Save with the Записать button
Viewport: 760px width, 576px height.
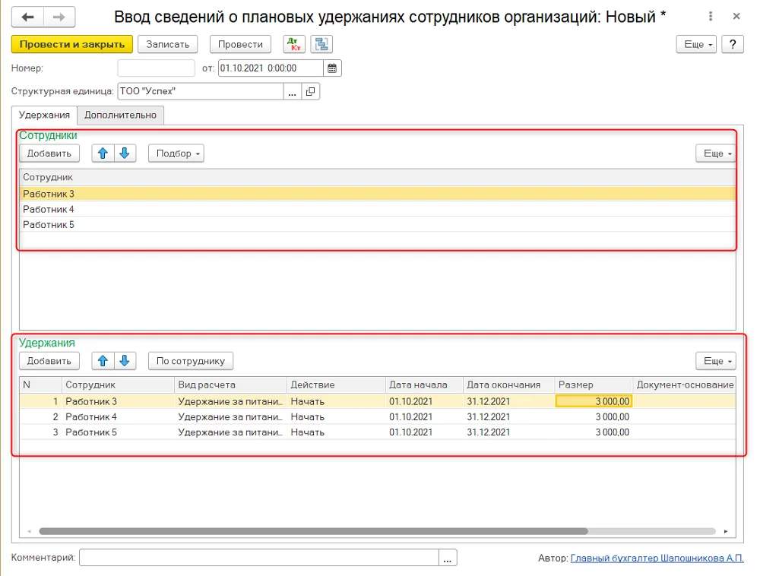[168, 44]
